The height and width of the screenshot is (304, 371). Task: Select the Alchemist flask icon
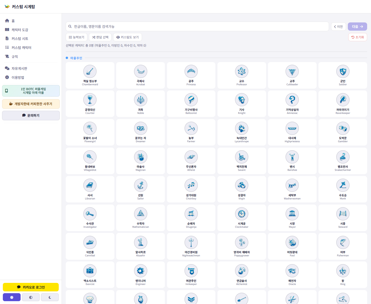(x=242, y=271)
